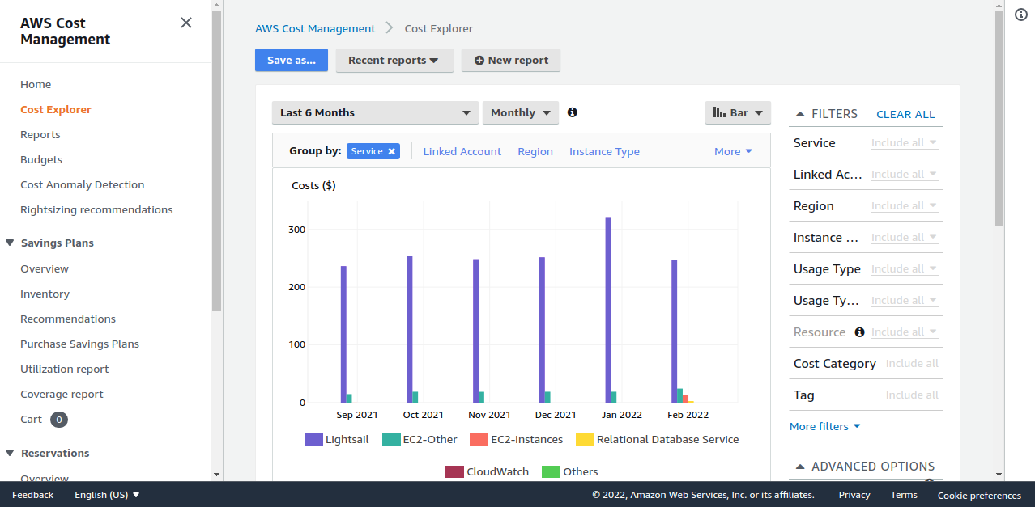Open Utilization report
Screen dimensions: 1035x507
65,369
